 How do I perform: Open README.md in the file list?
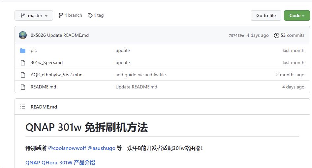pos(44,87)
